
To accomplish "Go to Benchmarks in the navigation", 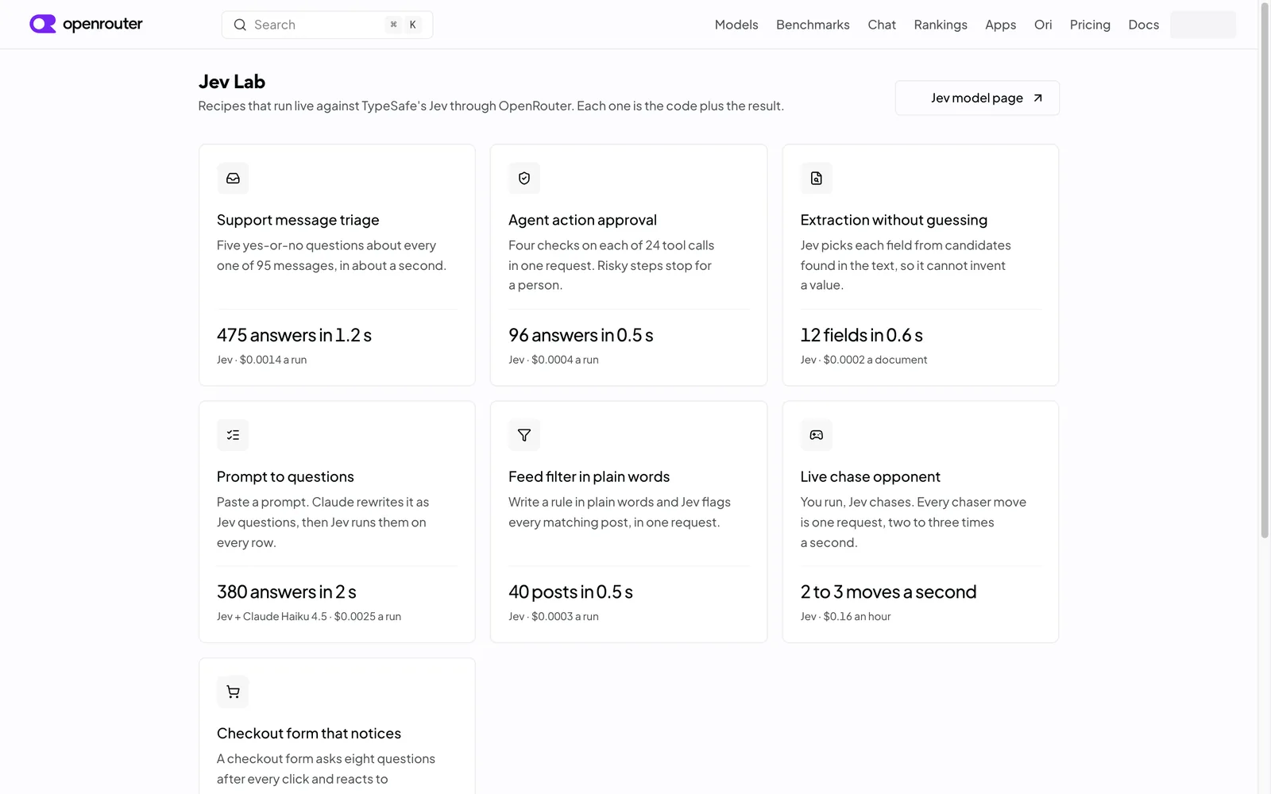I will point(813,25).
